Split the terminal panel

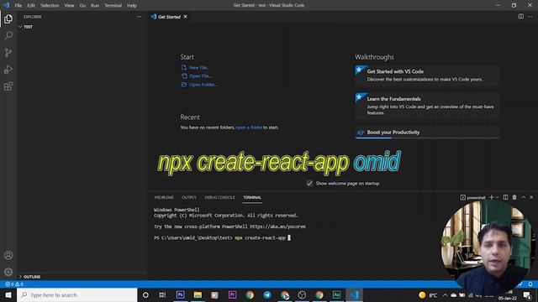pyautogui.click(x=505, y=197)
